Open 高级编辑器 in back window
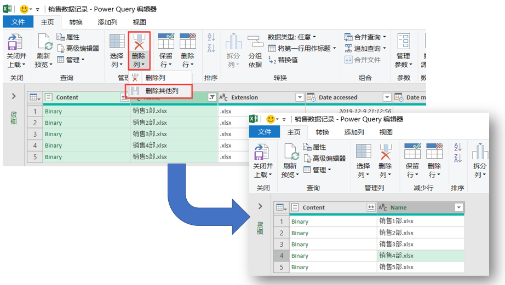The image size is (505, 285). click(x=78, y=48)
